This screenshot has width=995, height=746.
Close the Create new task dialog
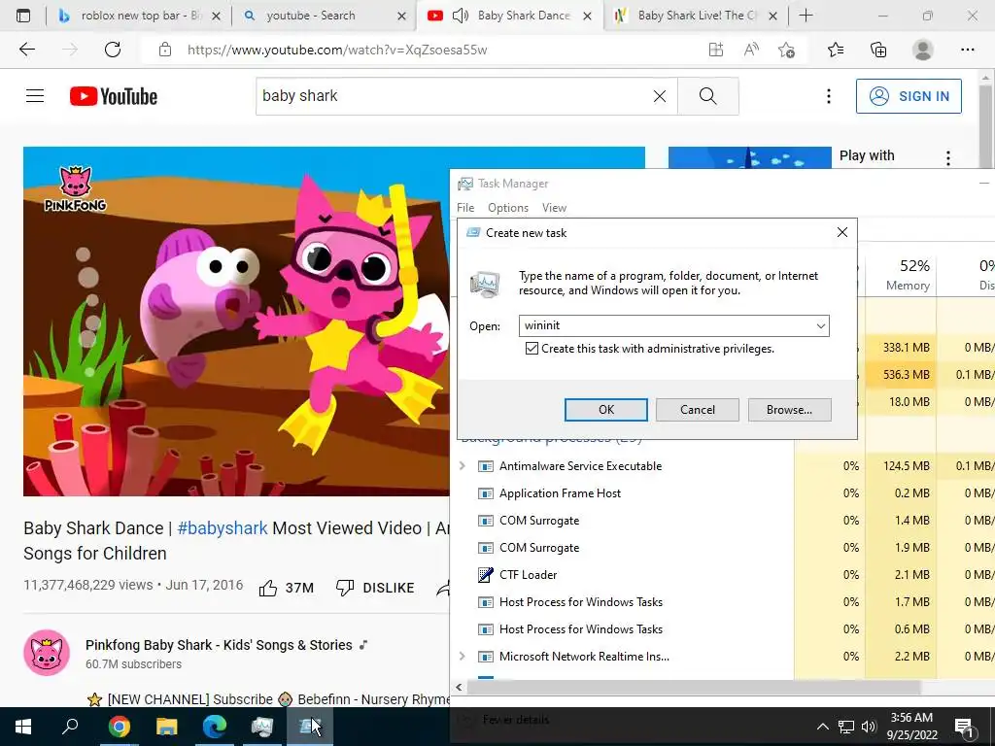click(842, 233)
